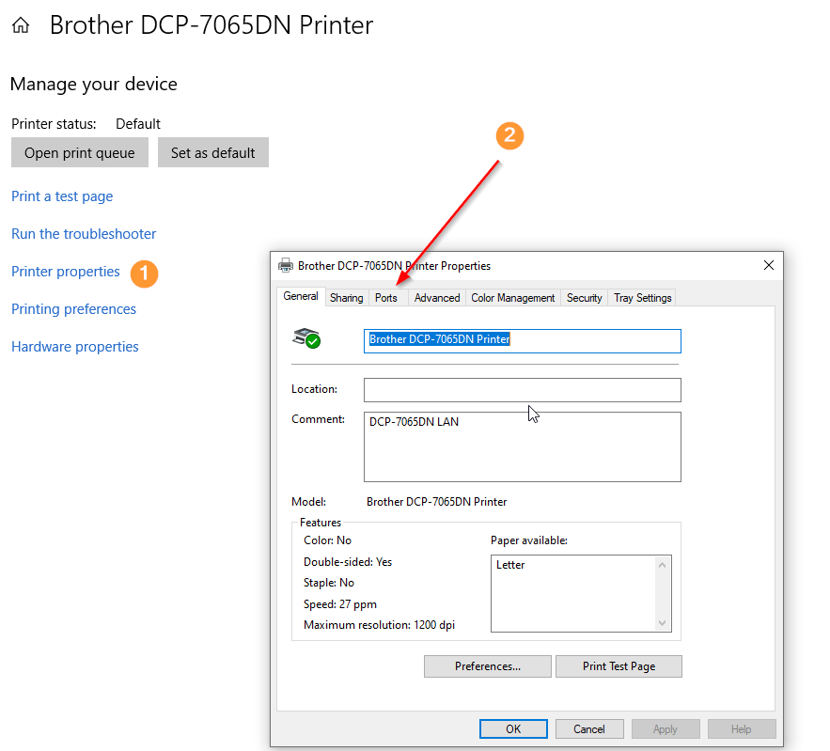Go to Settings home via house icon

pos(21,25)
